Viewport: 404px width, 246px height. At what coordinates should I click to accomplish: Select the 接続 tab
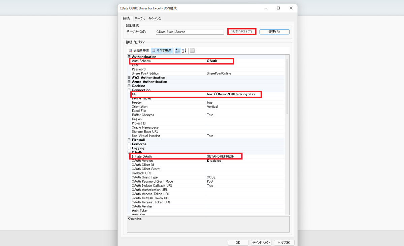tap(126, 19)
